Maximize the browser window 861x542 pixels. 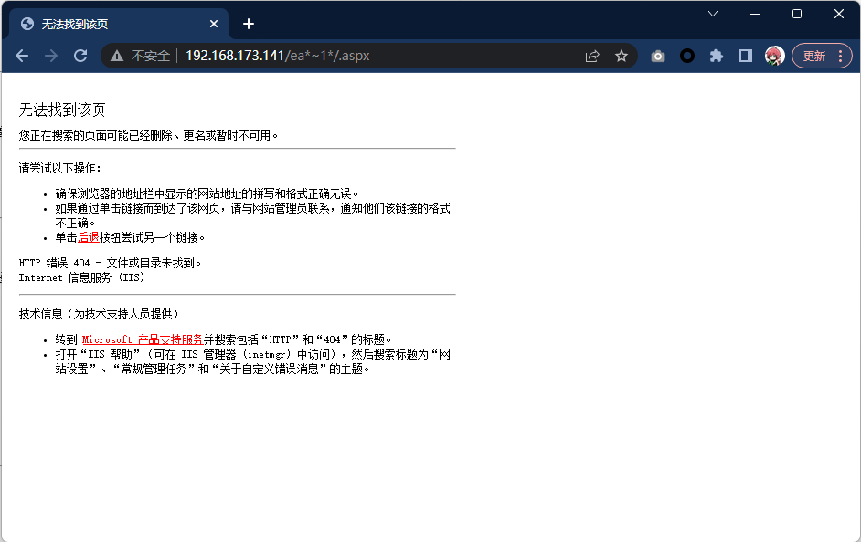tap(797, 14)
